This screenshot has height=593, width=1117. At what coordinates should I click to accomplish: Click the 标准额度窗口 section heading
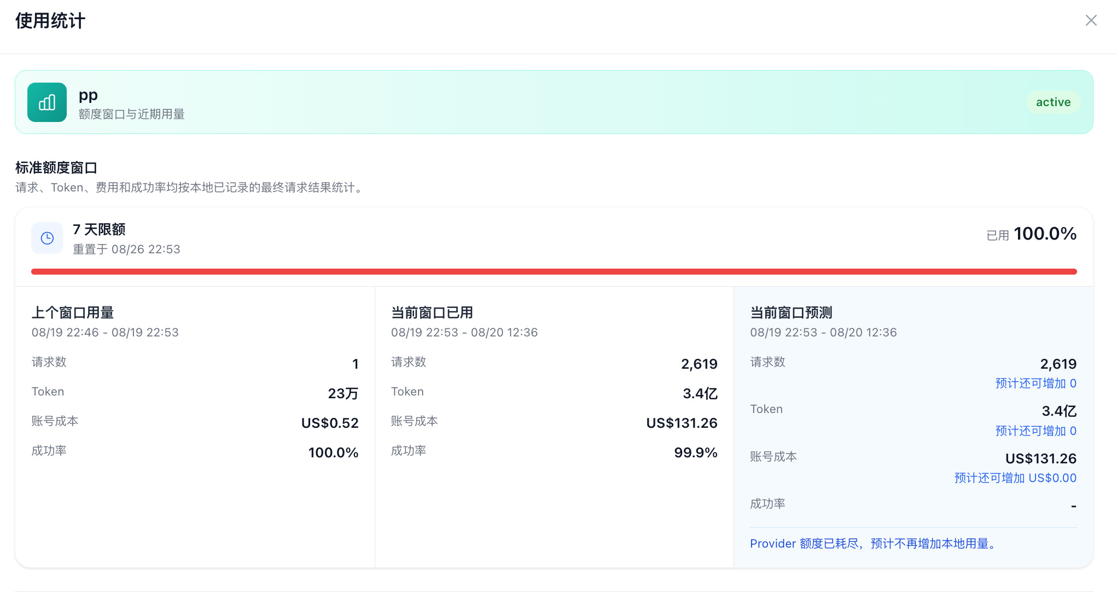[x=56, y=167]
